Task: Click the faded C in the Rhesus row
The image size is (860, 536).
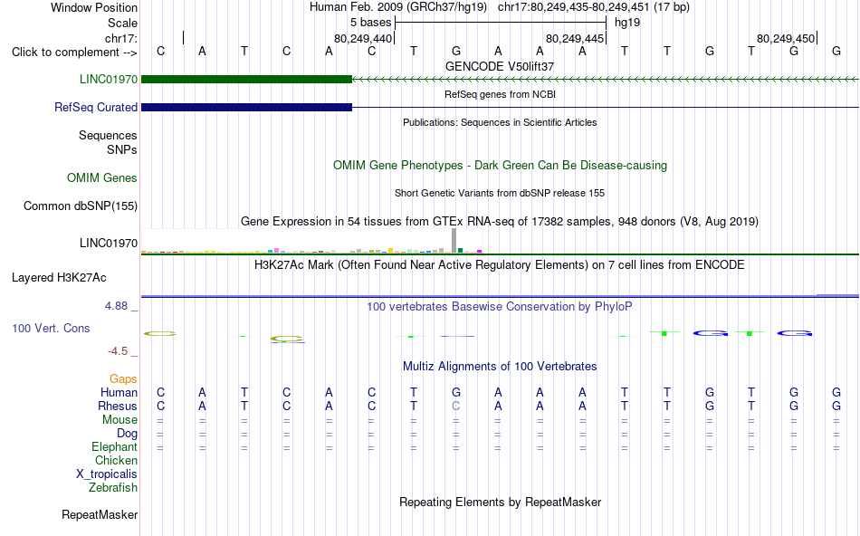Action: pos(455,407)
